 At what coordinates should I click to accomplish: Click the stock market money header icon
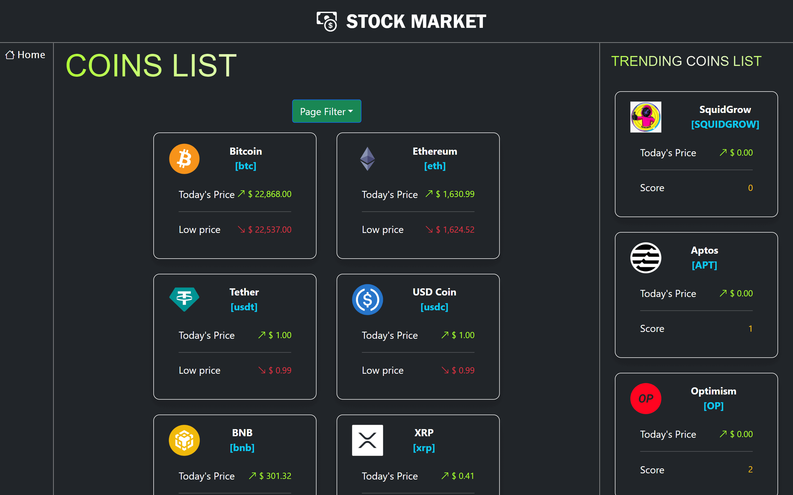pos(327,21)
